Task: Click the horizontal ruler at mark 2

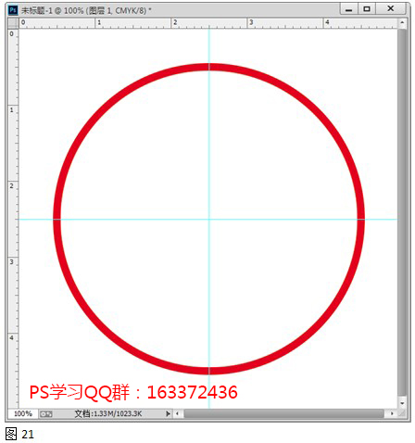Action: pyautogui.click(x=175, y=22)
